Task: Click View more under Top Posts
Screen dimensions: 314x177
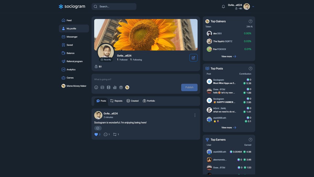Action: pyautogui.click(x=229, y=127)
